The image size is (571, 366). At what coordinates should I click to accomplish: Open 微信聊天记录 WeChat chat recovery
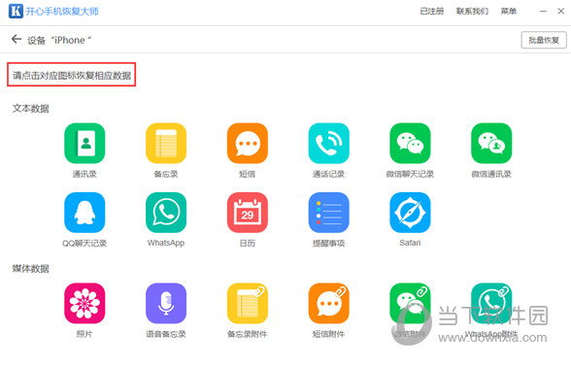pos(410,143)
